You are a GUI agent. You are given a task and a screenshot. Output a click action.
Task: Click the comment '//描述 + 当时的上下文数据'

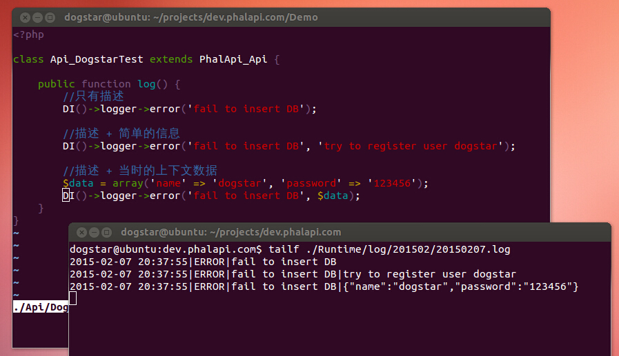(140, 171)
